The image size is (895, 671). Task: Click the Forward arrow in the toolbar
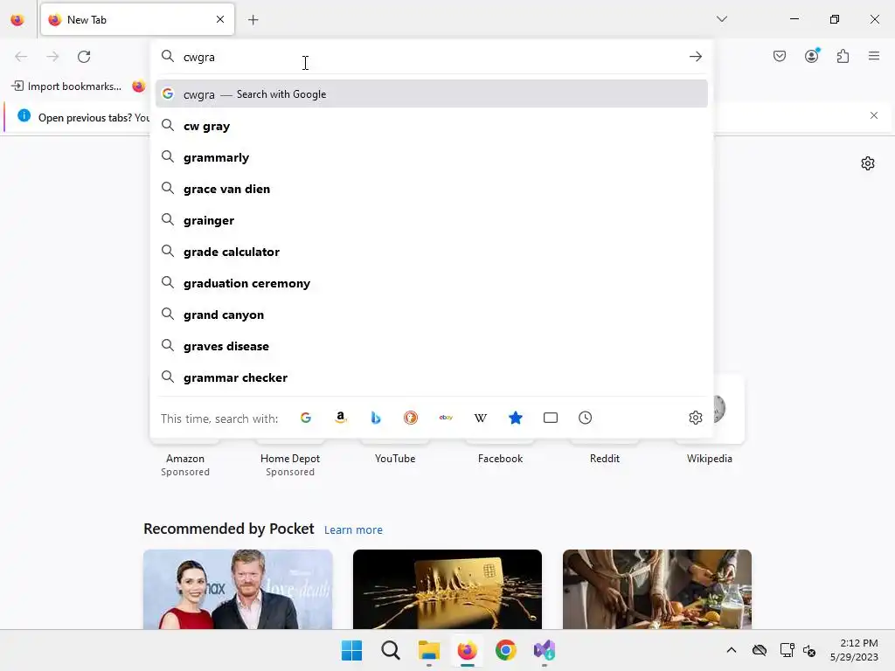point(52,57)
